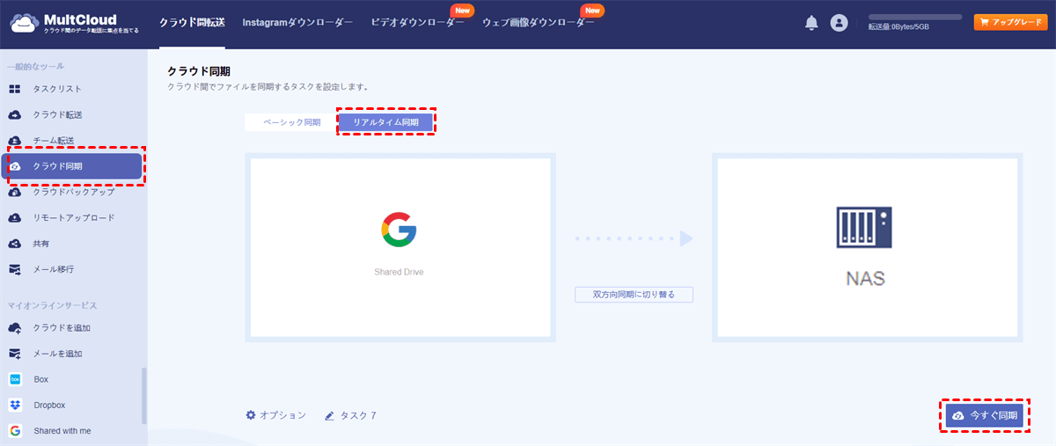Image resolution: width=1056 pixels, height=446 pixels.
Task: Click the task name pencil icon
Action: coord(329,415)
